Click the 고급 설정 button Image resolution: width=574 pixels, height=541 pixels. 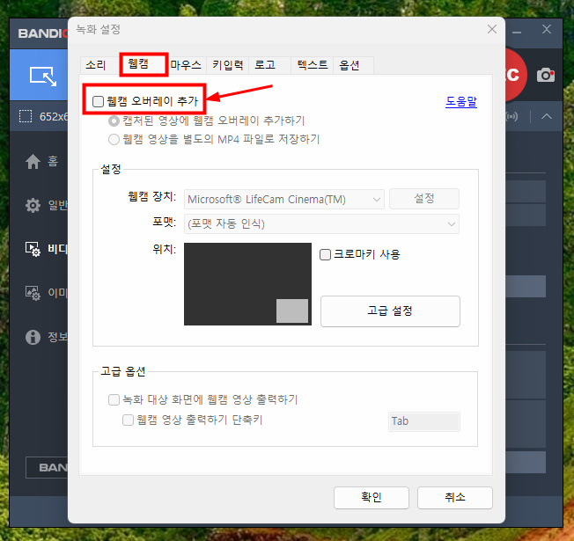390,311
